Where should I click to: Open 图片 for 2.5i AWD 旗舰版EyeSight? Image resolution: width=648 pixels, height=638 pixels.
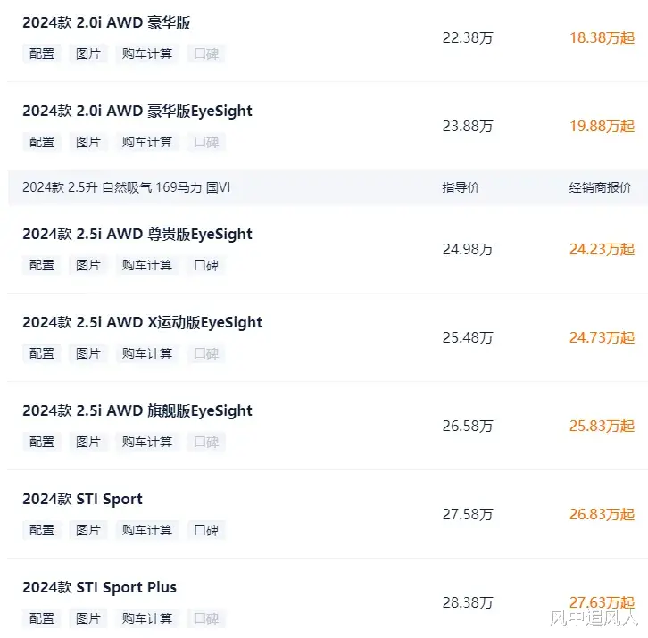[x=88, y=442]
